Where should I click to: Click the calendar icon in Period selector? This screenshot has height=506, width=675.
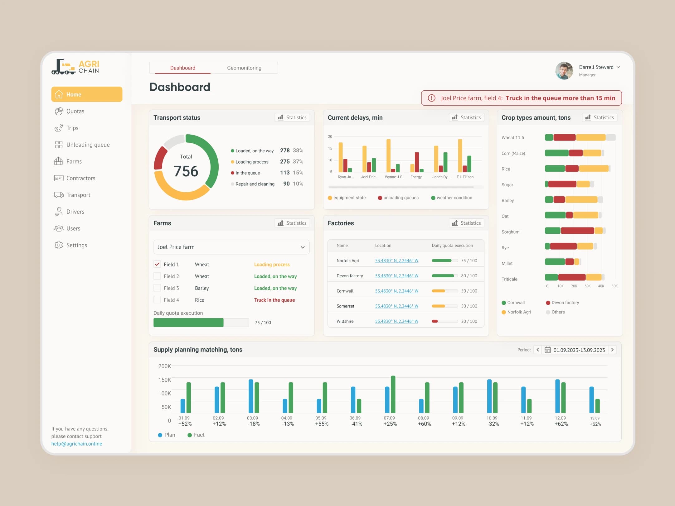pyautogui.click(x=547, y=350)
